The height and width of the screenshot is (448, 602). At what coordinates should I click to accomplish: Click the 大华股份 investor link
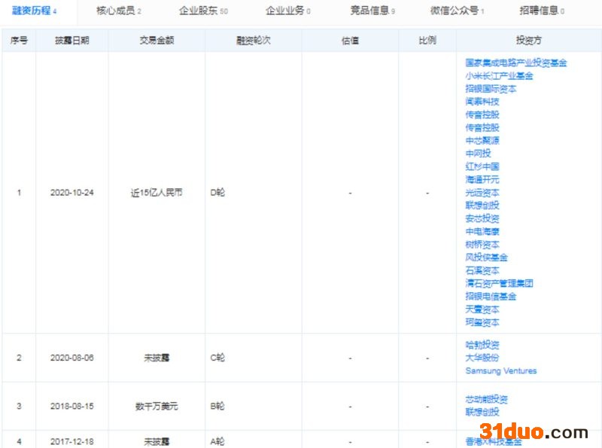pyautogui.click(x=482, y=358)
